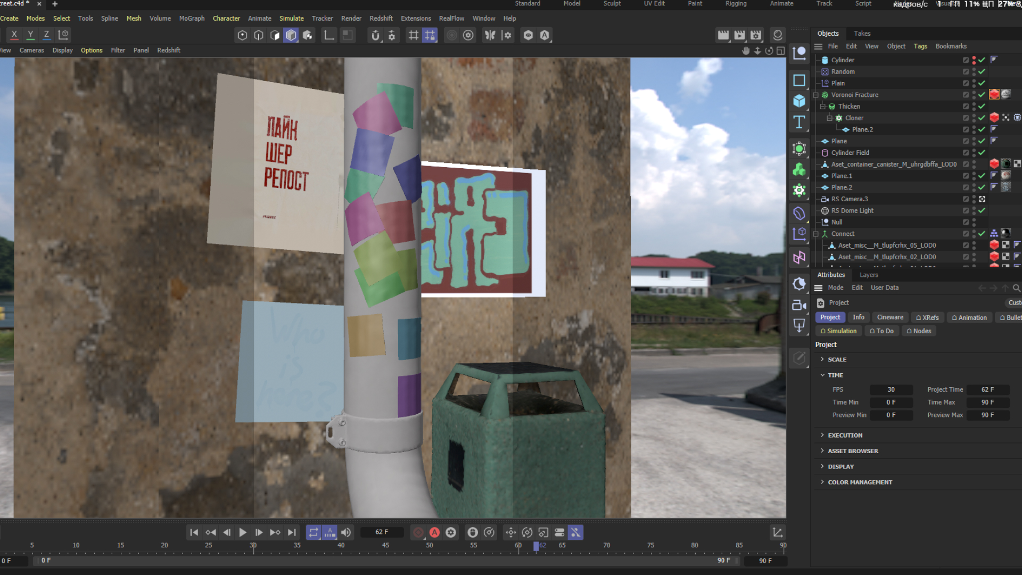Click the Camera object icon in the sidebar
This screenshot has width=1022, height=575.
click(x=799, y=305)
